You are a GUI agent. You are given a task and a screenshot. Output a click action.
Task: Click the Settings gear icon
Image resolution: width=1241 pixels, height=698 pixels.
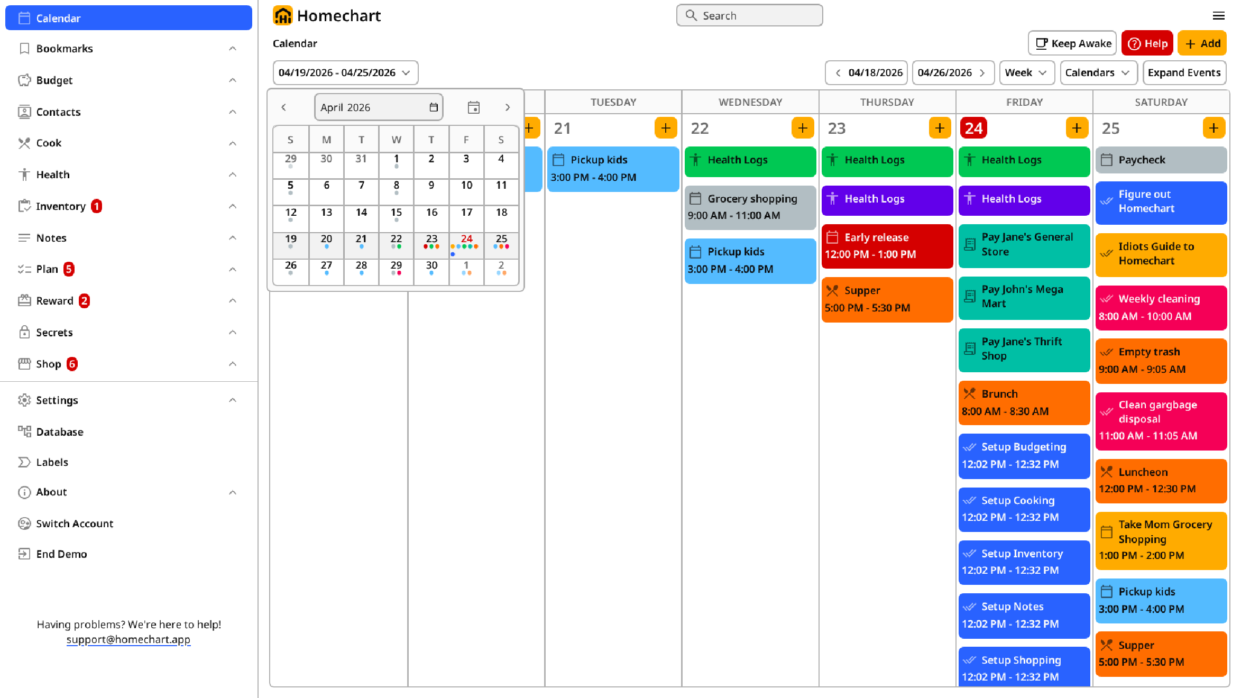[x=24, y=400]
